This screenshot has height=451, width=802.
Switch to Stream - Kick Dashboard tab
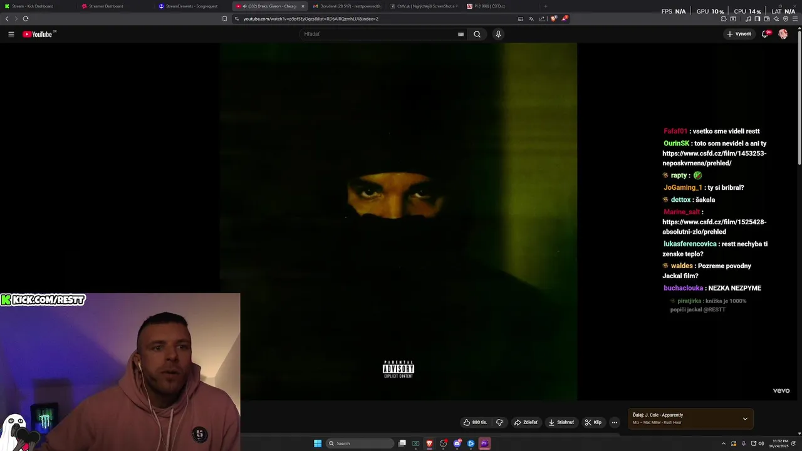tap(38, 6)
